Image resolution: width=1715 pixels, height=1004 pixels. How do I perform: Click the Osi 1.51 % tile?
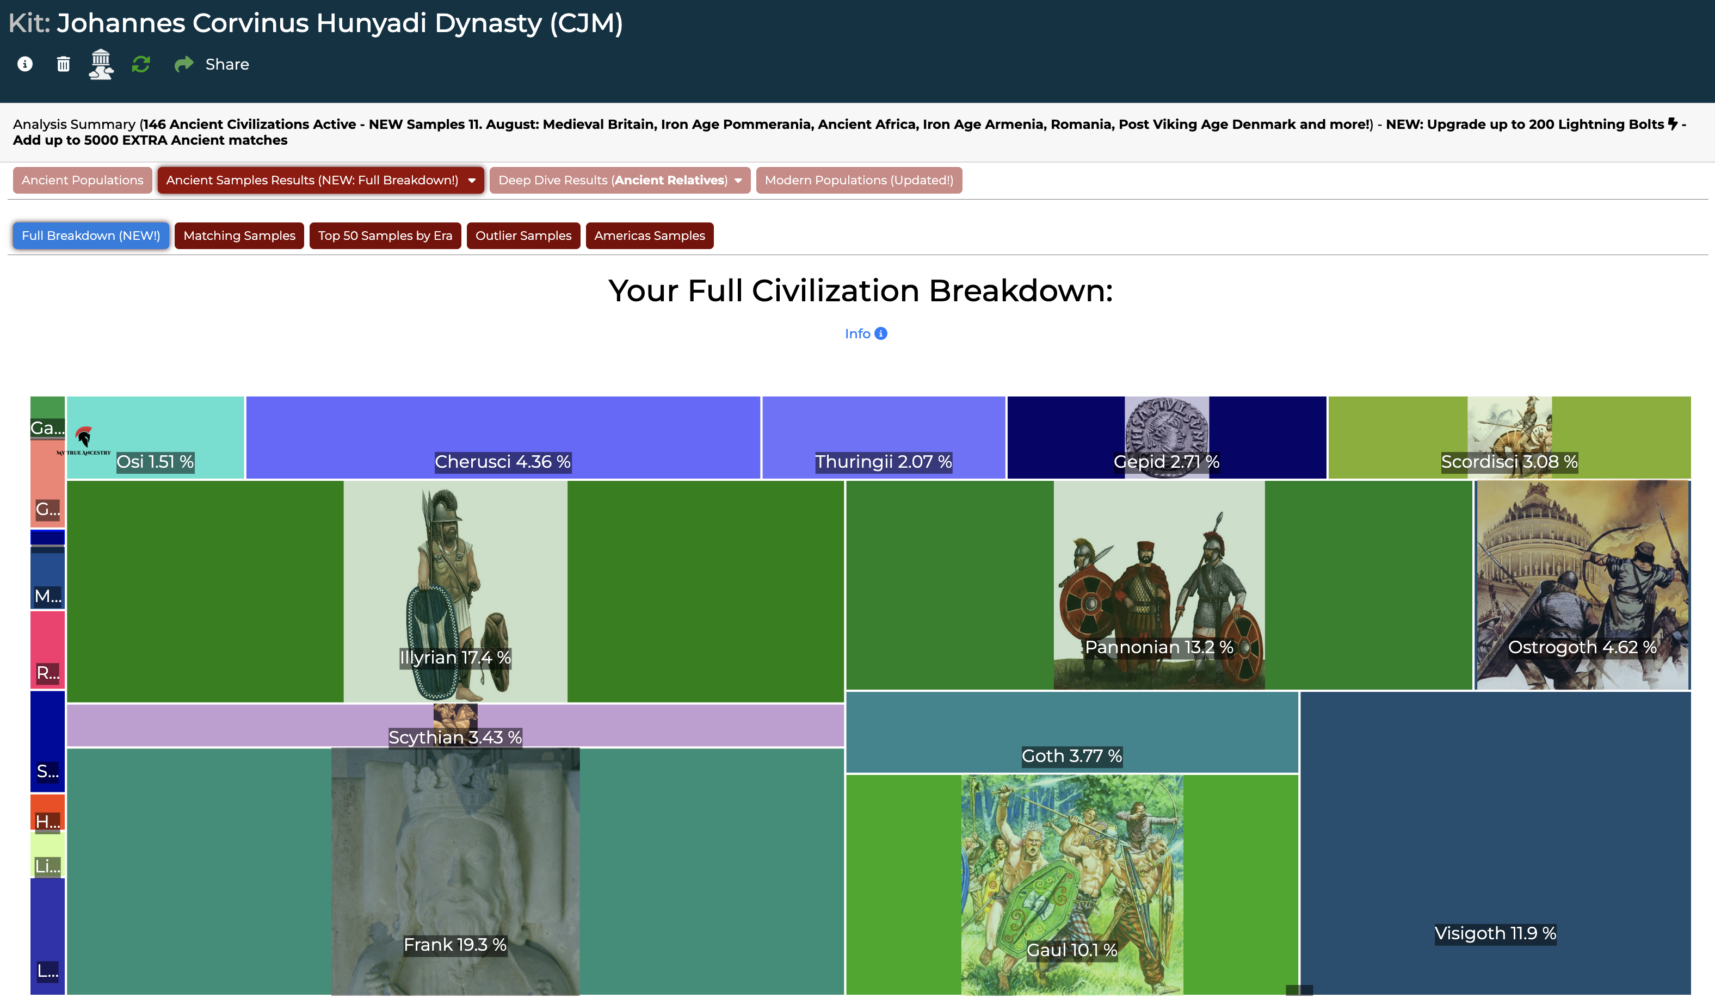[x=155, y=437]
